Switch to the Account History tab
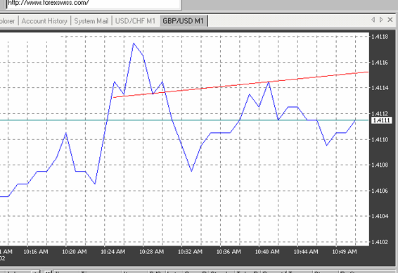Screen dimensions: 398x273 (44, 21)
